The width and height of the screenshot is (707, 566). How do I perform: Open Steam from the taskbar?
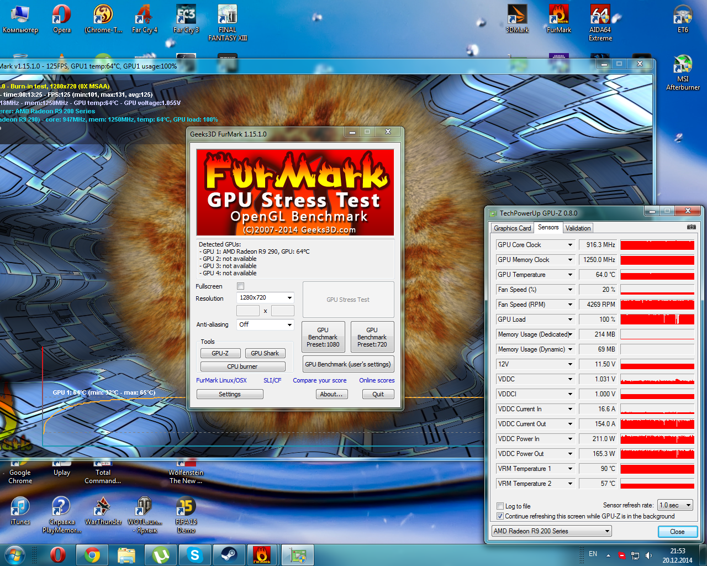point(229,555)
